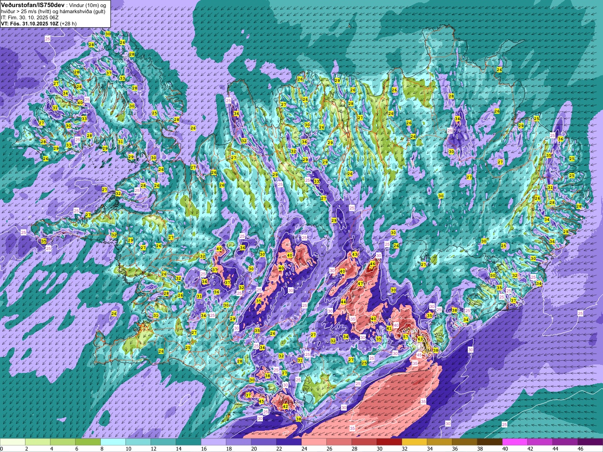Screen dimensions: 603x452
Task: Click the title text Veðurstofan/IS750dev
Action: (x=33, y=5)
